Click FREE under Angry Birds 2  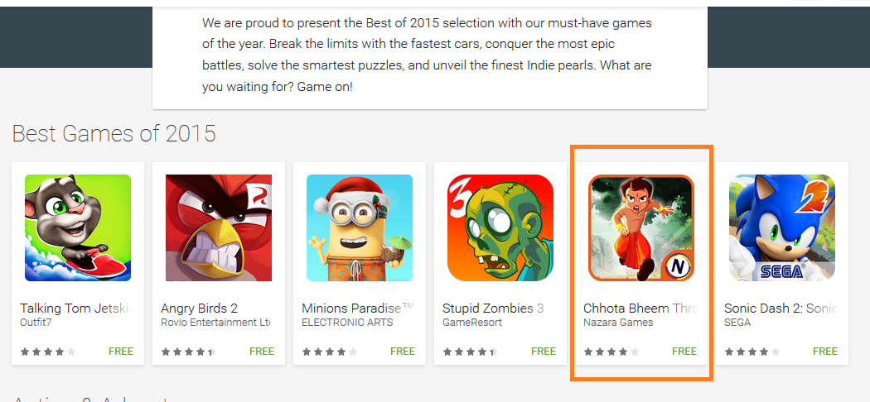262,351
